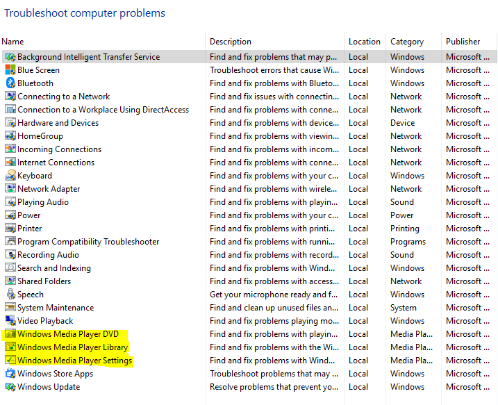498x405 pixels.
Task: Click the Windows Update troubleshooter icon
Action: (10, 386)
